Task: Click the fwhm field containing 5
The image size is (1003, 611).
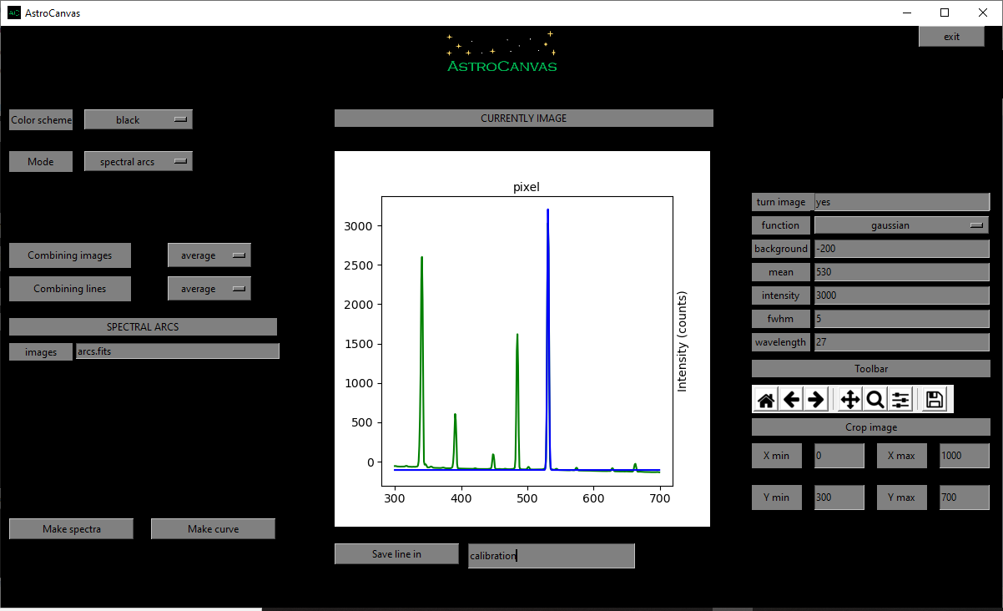Action: coord(902,318)
